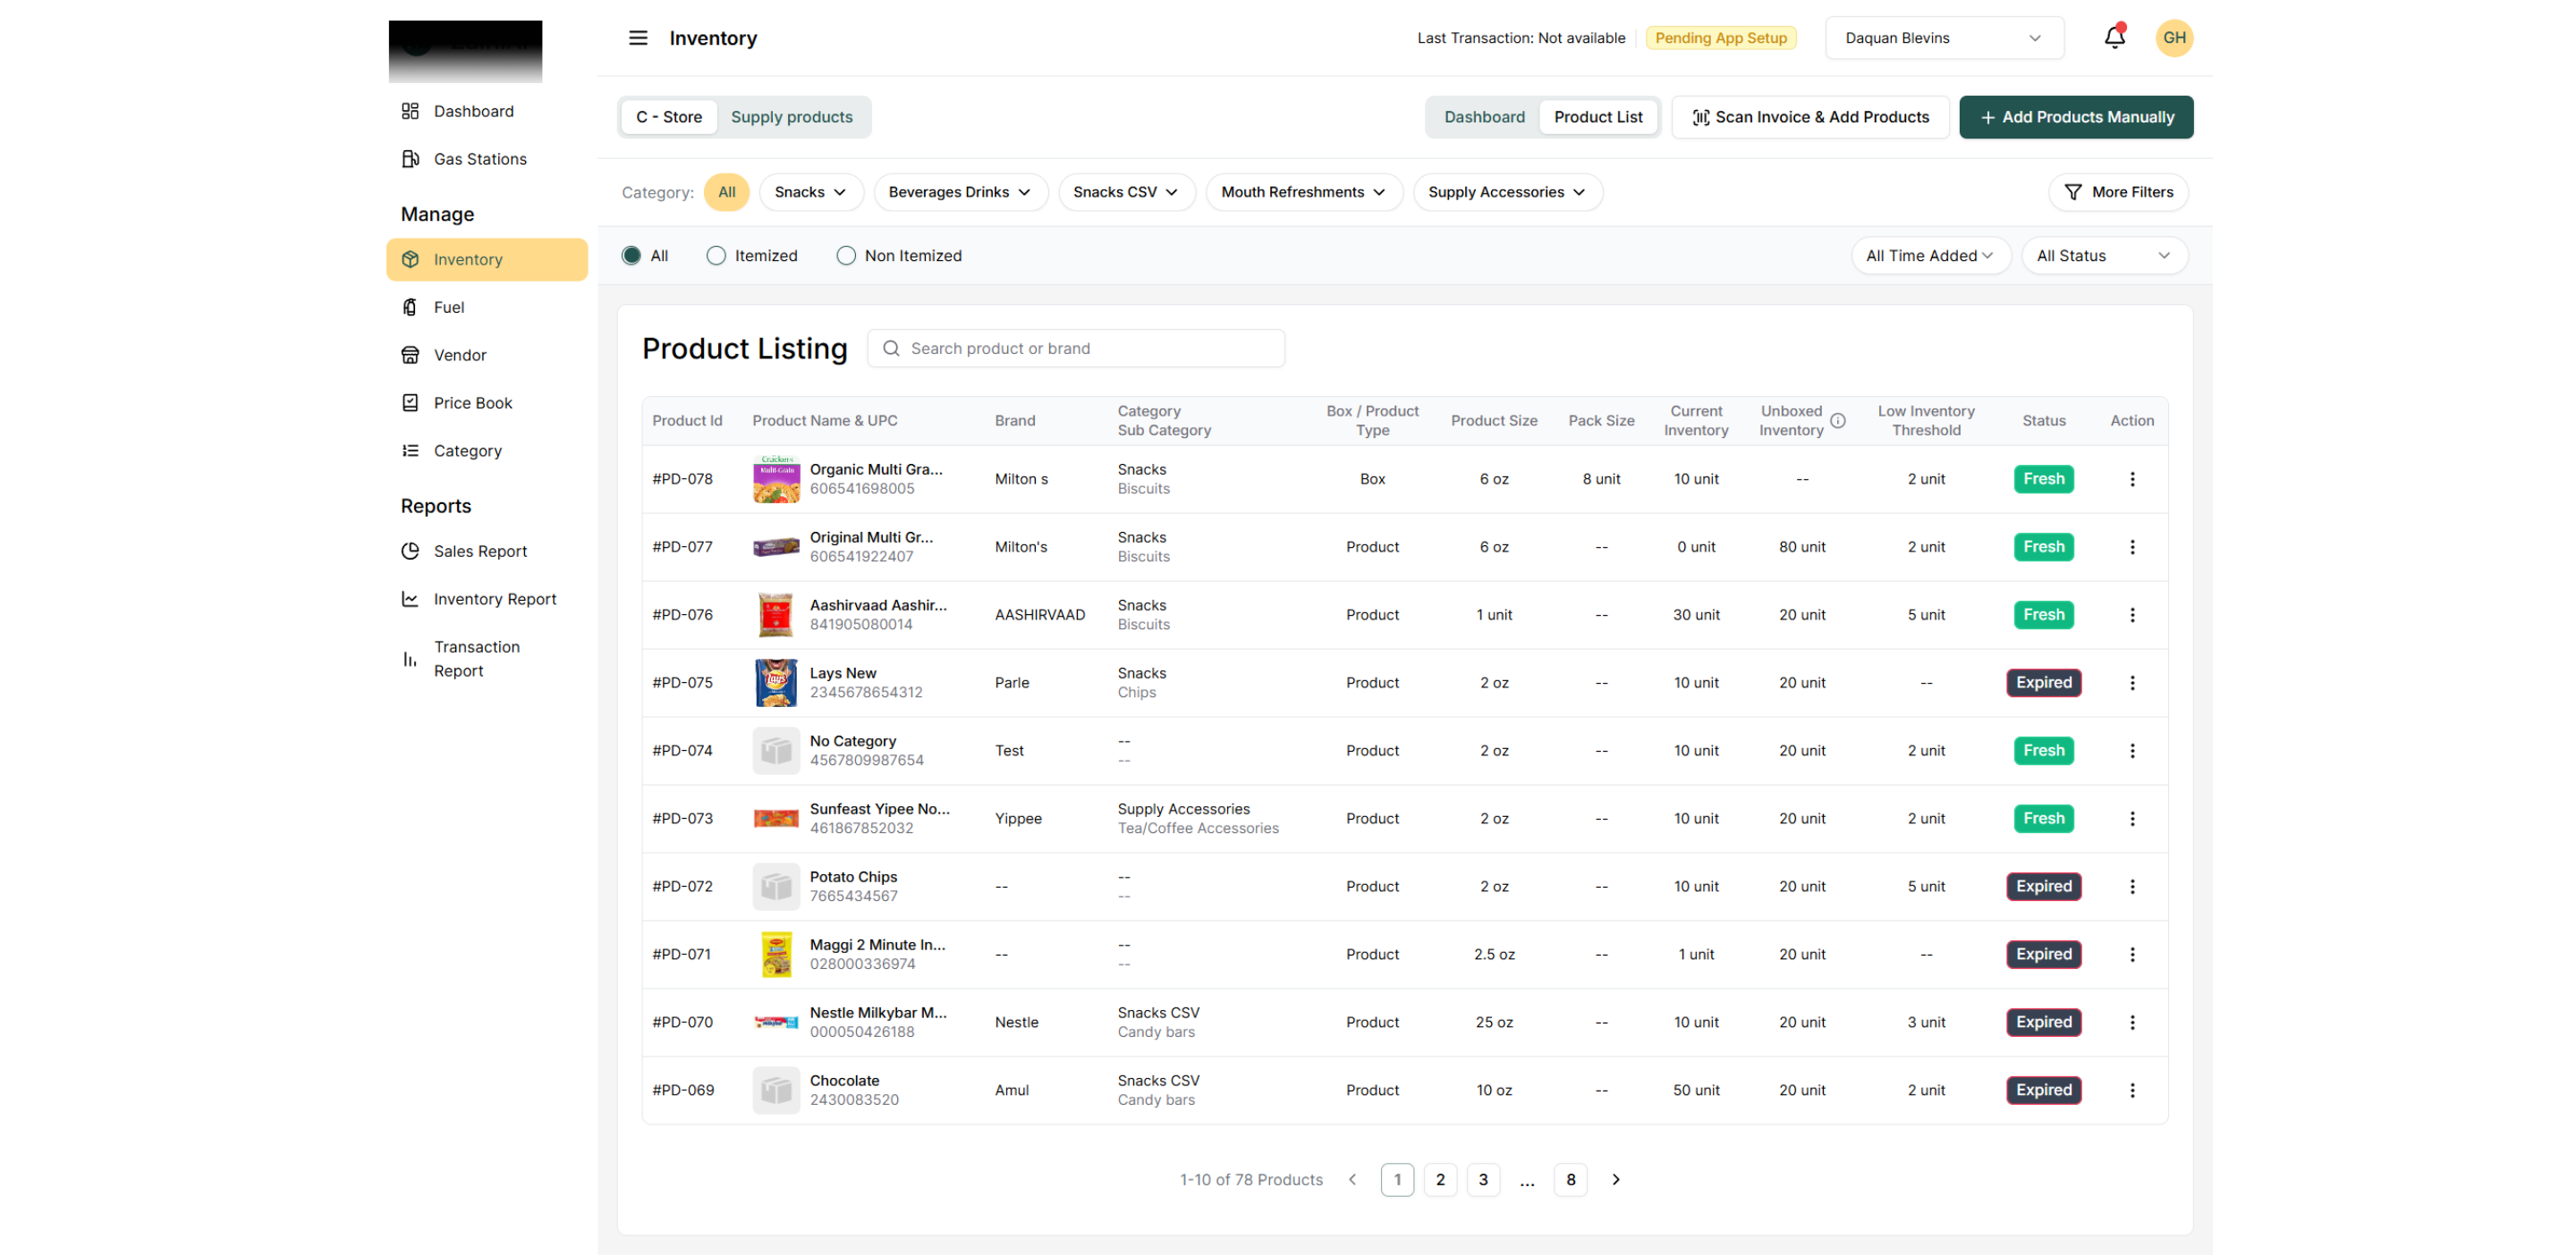Click Scan Invoice & Add Products
This screenshot has height=1255, width=2576.
coord(1810,117)
